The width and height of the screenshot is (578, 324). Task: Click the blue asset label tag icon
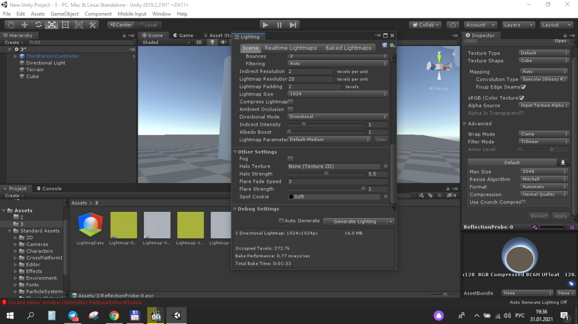(571, 284)
